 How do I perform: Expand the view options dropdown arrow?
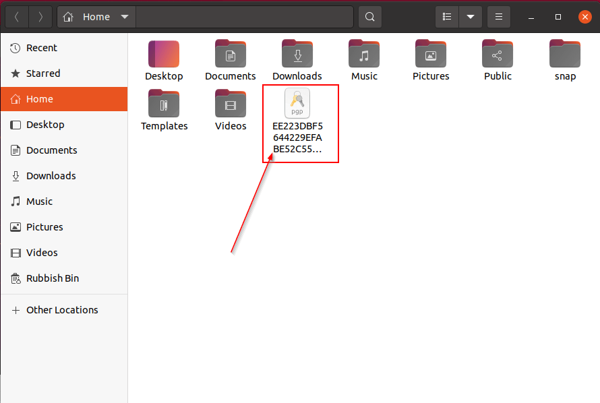point(471,17)
